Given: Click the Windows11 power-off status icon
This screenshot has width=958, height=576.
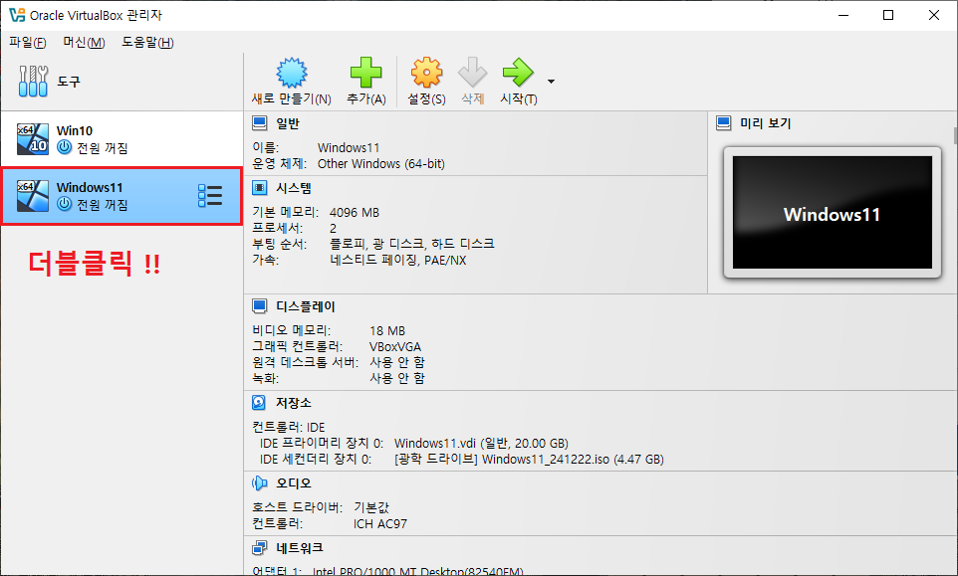Looking at the screenshot, I should pyautogui.click(x=64, y=204).
